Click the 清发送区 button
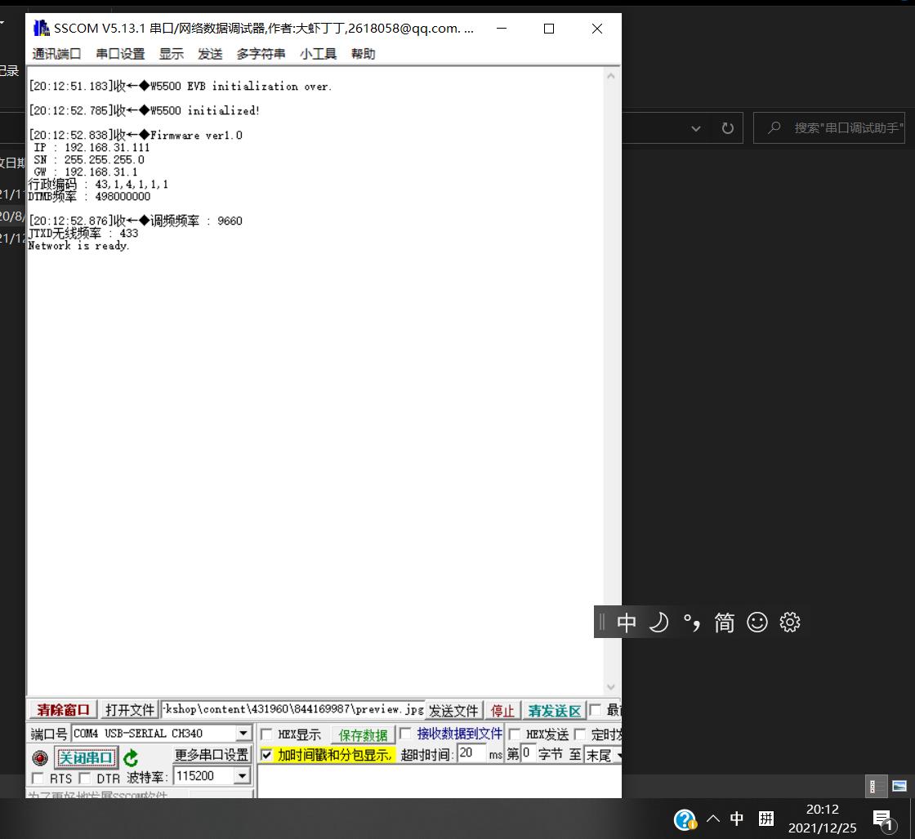915x839 pixels. tap(555, 710)
